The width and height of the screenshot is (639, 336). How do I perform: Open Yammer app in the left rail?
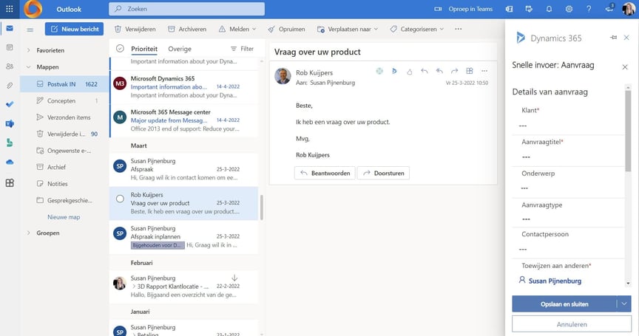(10, 123)
